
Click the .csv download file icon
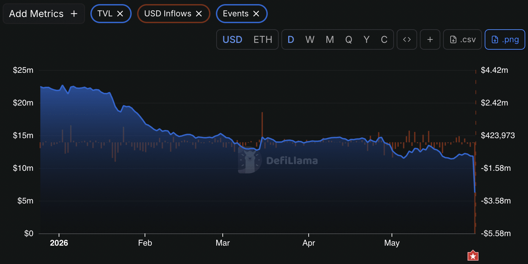pyautogui.click(x=453, y=39)
